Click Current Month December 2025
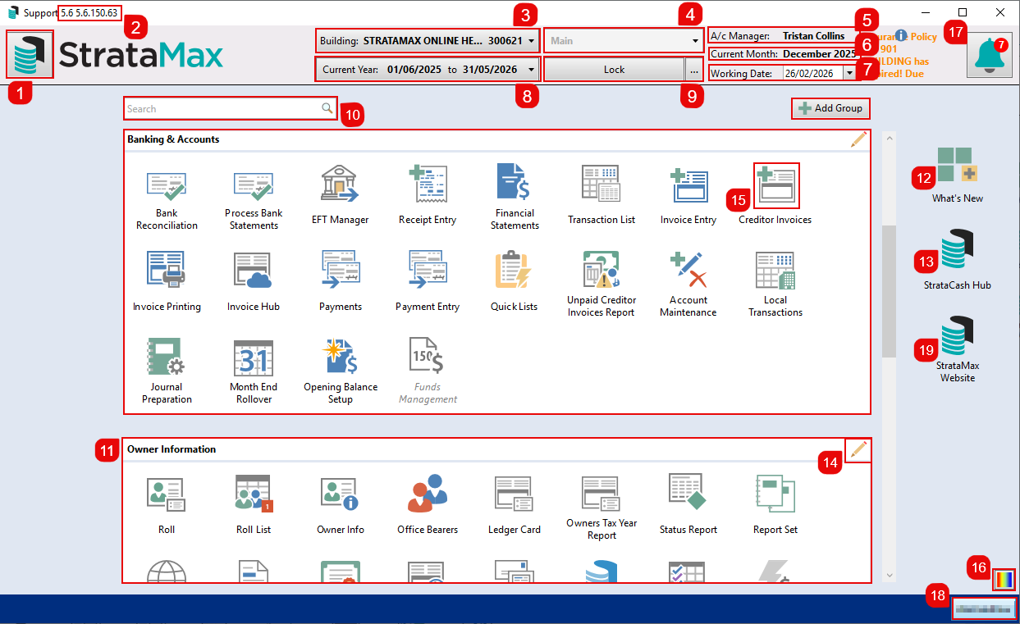This screenshot has height=624, width=1020. click(783, 54)
